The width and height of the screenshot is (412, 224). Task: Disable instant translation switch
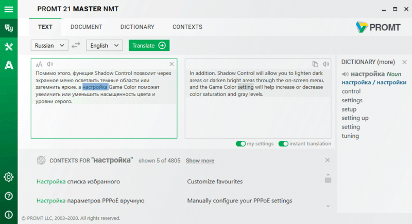(283, 144)
